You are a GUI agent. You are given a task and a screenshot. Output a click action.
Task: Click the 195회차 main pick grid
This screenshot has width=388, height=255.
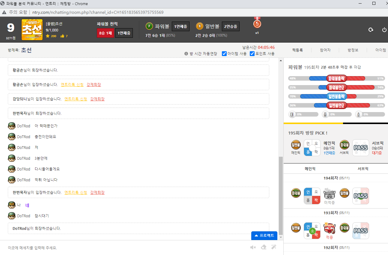point(312,148)
